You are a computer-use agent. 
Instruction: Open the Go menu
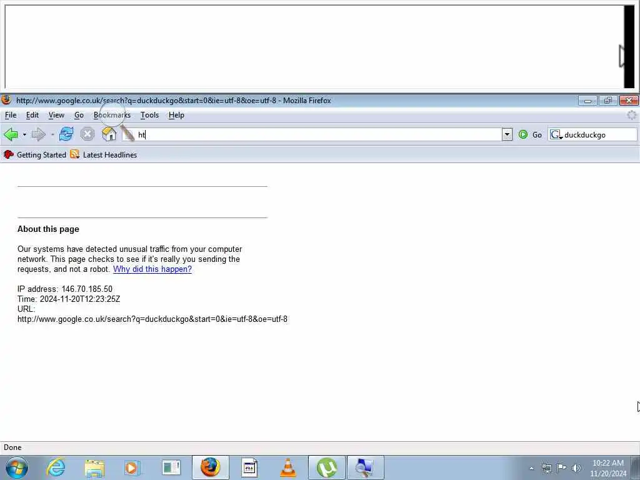pyautogui.click(x=79, y=115)
